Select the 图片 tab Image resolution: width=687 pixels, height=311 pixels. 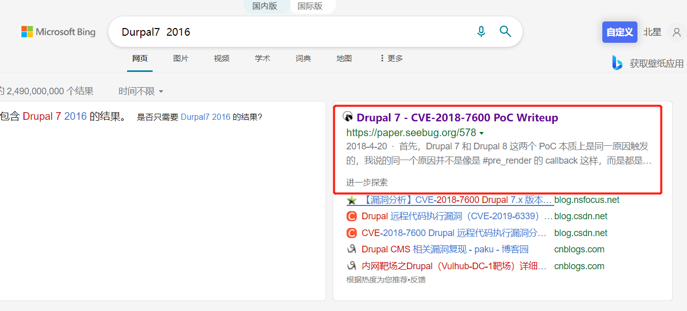click(x=181, y=59)
